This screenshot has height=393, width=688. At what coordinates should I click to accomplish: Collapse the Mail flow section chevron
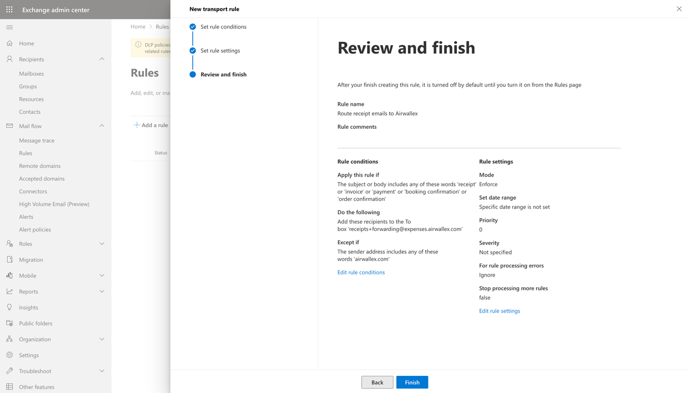pos(102,126)
